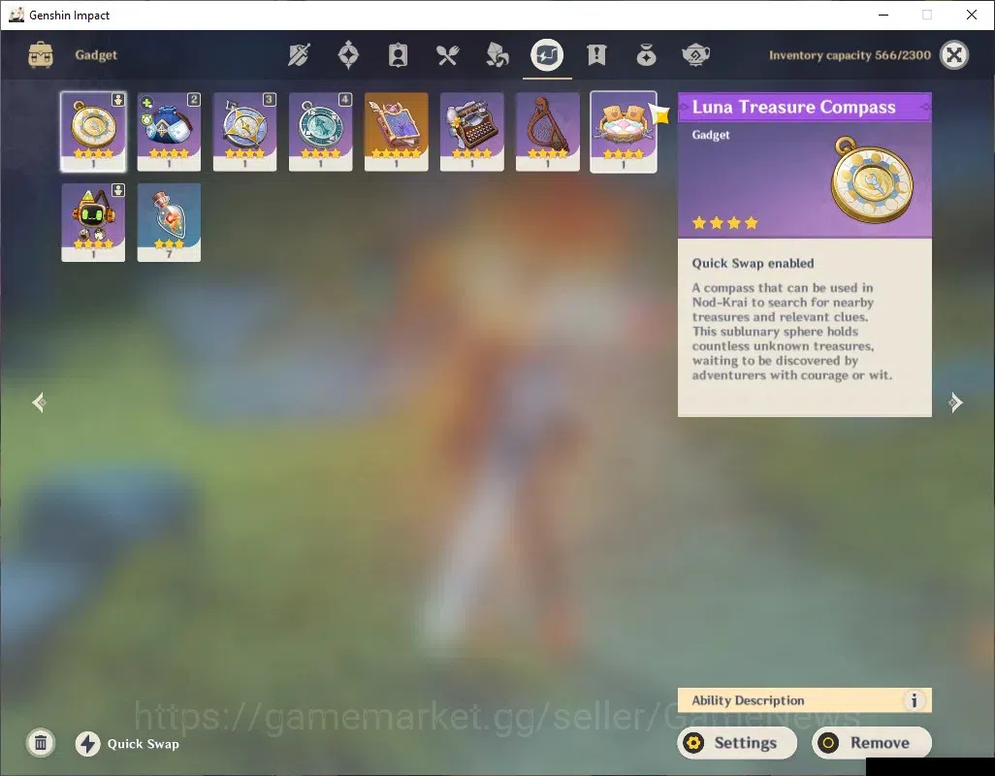Click the equipped marker on the compass slot
The width and height of the screenshot is (995, 776).
pos(118,100)
